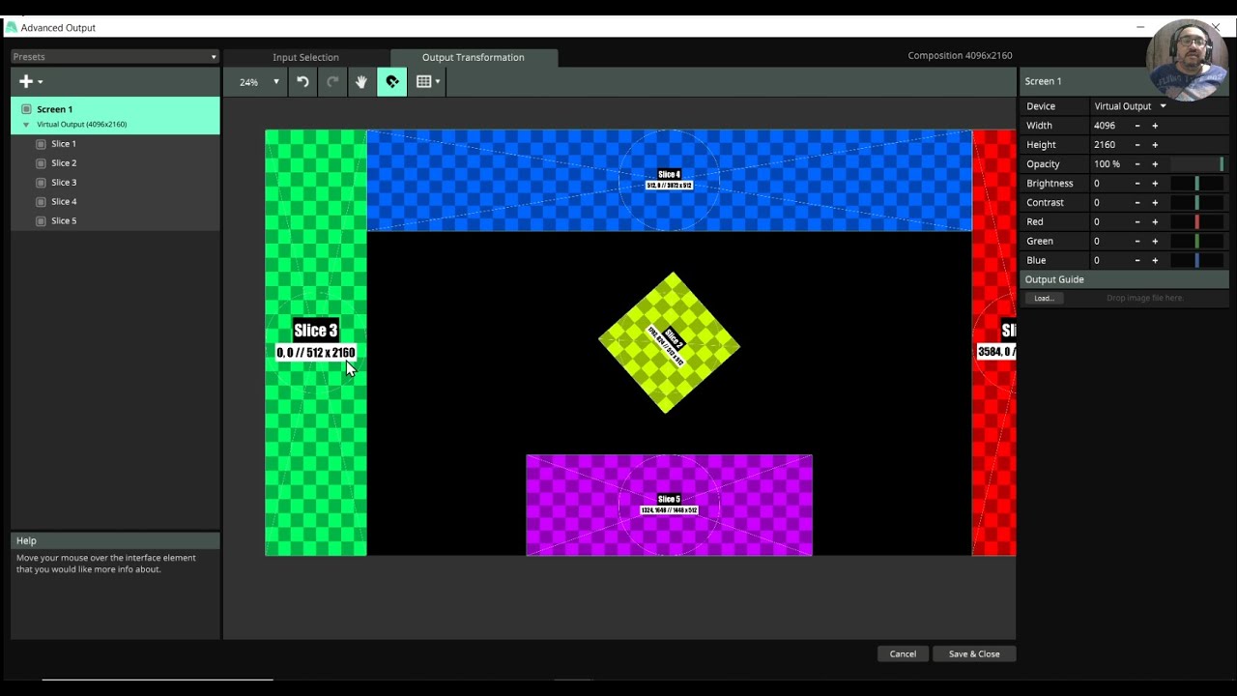This screenshot has width=1237, height=696.
Task: Click the Cancel button
Action: 903,654
